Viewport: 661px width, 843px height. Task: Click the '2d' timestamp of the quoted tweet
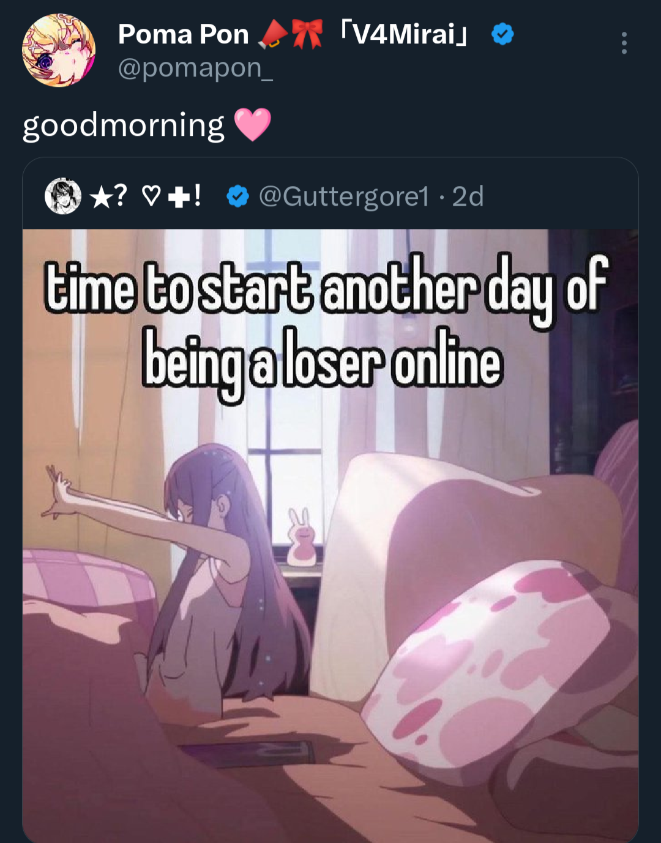pyautogui.click(x=468, y=197)
